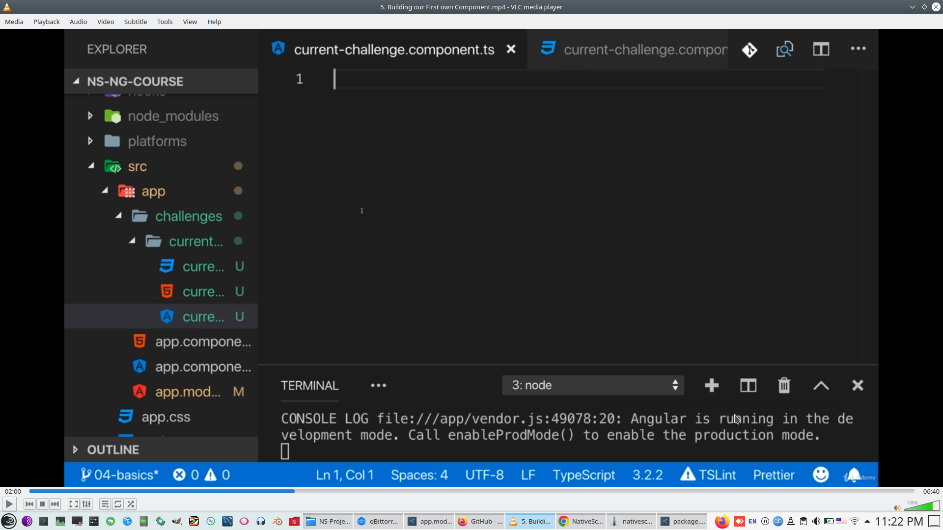The image size is (943, 530).
Task: Click the WiFi network tray icon
Action: coord(855,521)
